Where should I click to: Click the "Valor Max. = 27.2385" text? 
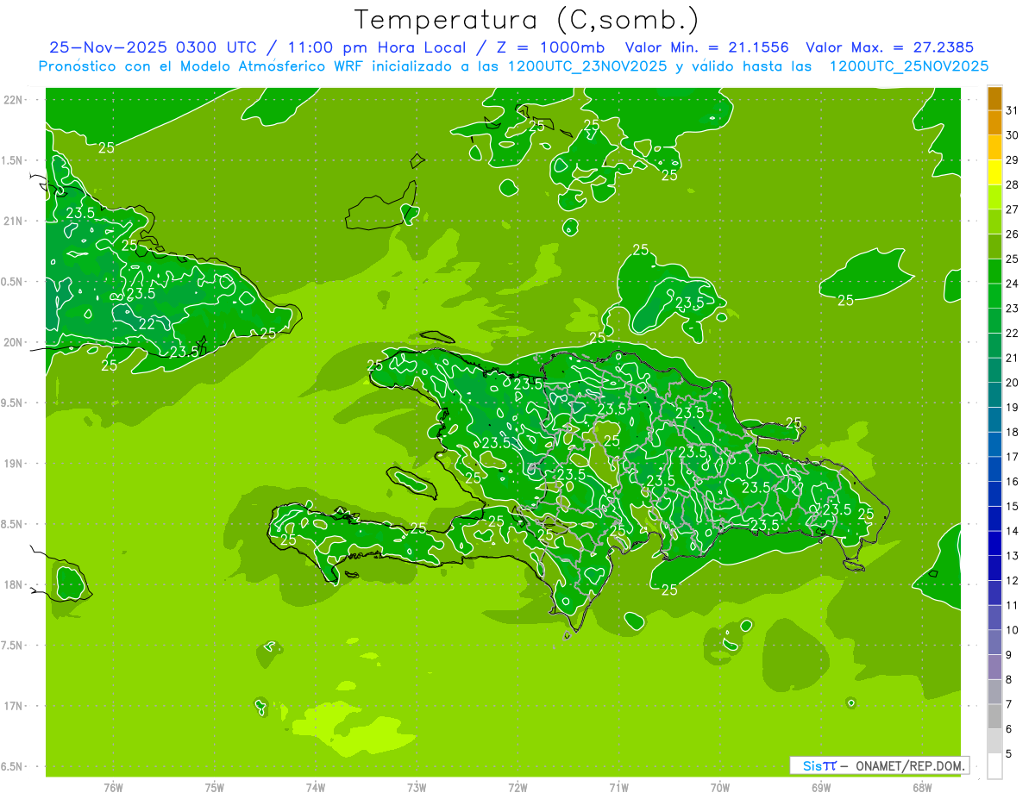(889, 47)
